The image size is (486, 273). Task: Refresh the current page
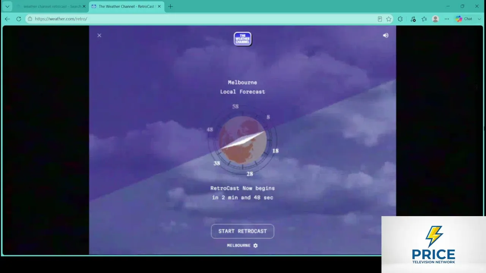pyautogui.click(x=19, y=19)
